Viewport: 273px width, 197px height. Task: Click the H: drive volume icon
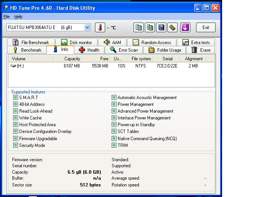click(x=13, y=66)
